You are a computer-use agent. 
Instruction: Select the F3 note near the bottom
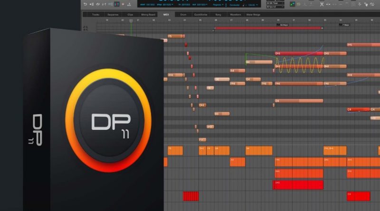coord(203,139)
